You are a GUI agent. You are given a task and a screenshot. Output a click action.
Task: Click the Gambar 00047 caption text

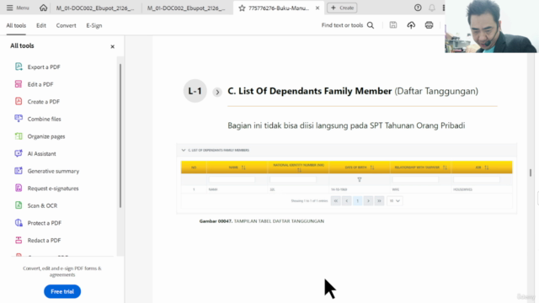click(262, 221)
